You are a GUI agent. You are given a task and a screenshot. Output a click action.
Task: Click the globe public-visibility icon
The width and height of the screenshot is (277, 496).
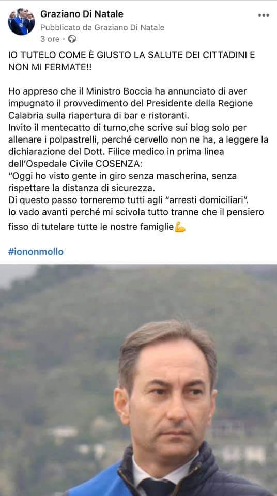[x=72, y=39]
